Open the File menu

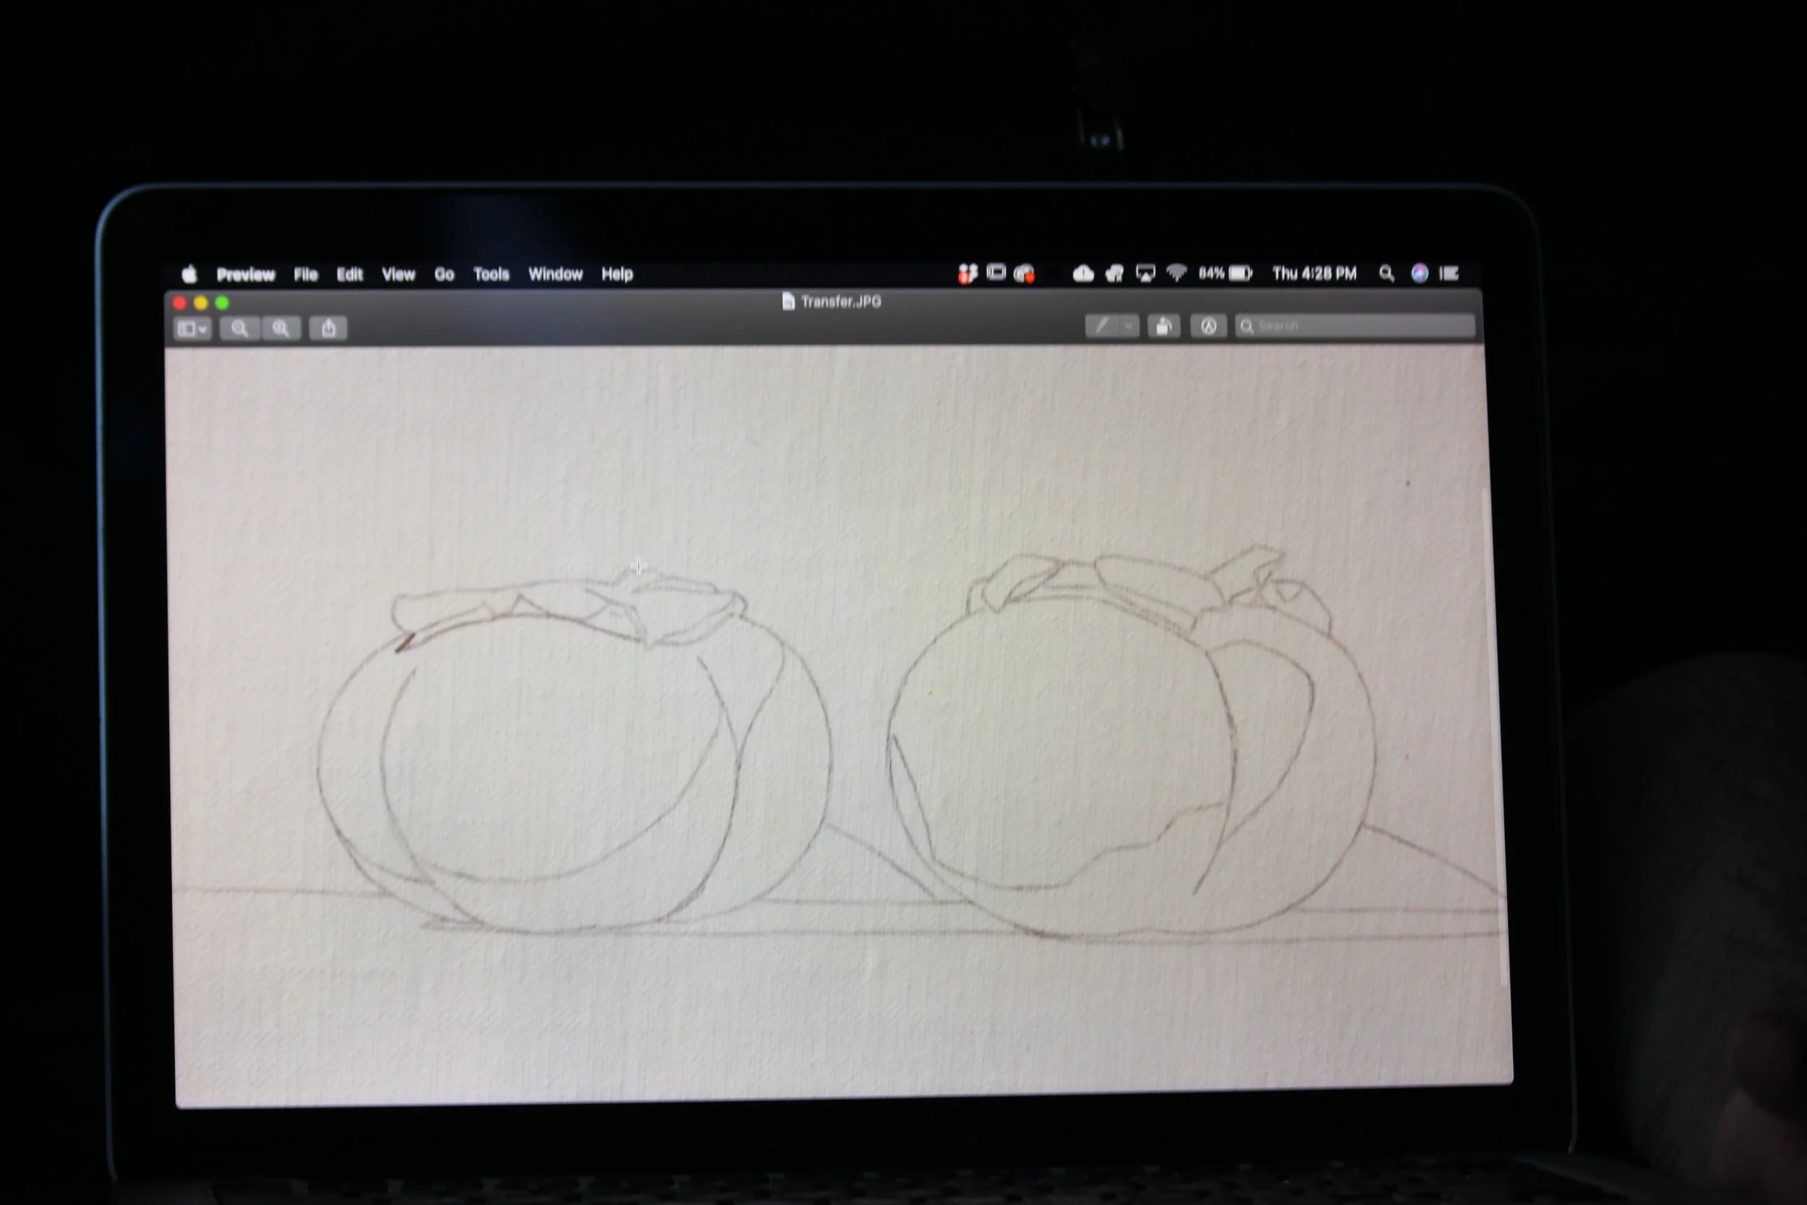point(305,275)
